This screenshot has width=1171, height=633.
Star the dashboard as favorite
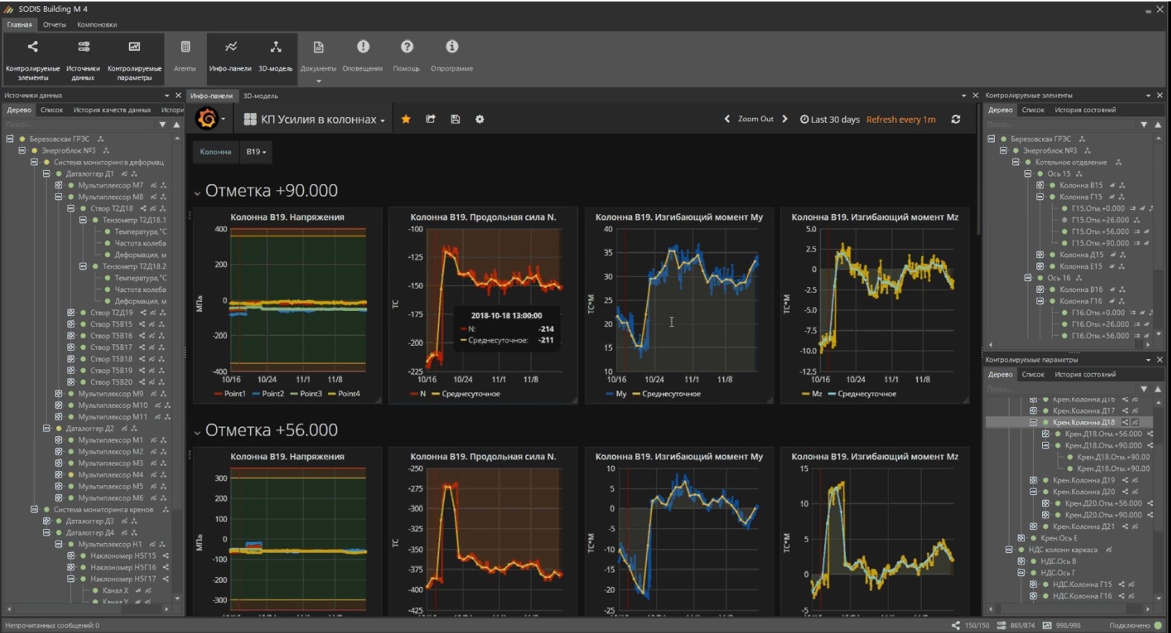[406, 119]
